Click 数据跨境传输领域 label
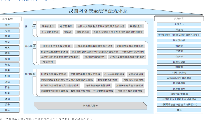The height and width of the screenshot is (120, 204). (x=80, y=91)
